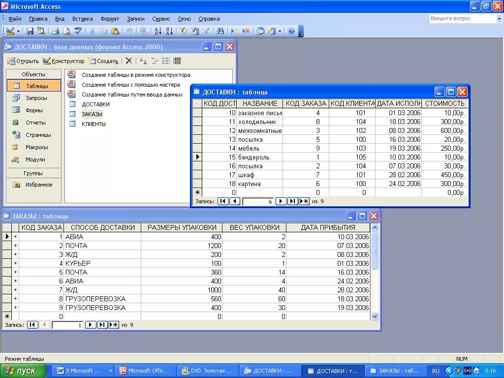Click the СТОИМОСТЬ column header in ДОСТАВКИ
This screenshot has height=378, width=504.
444,103
